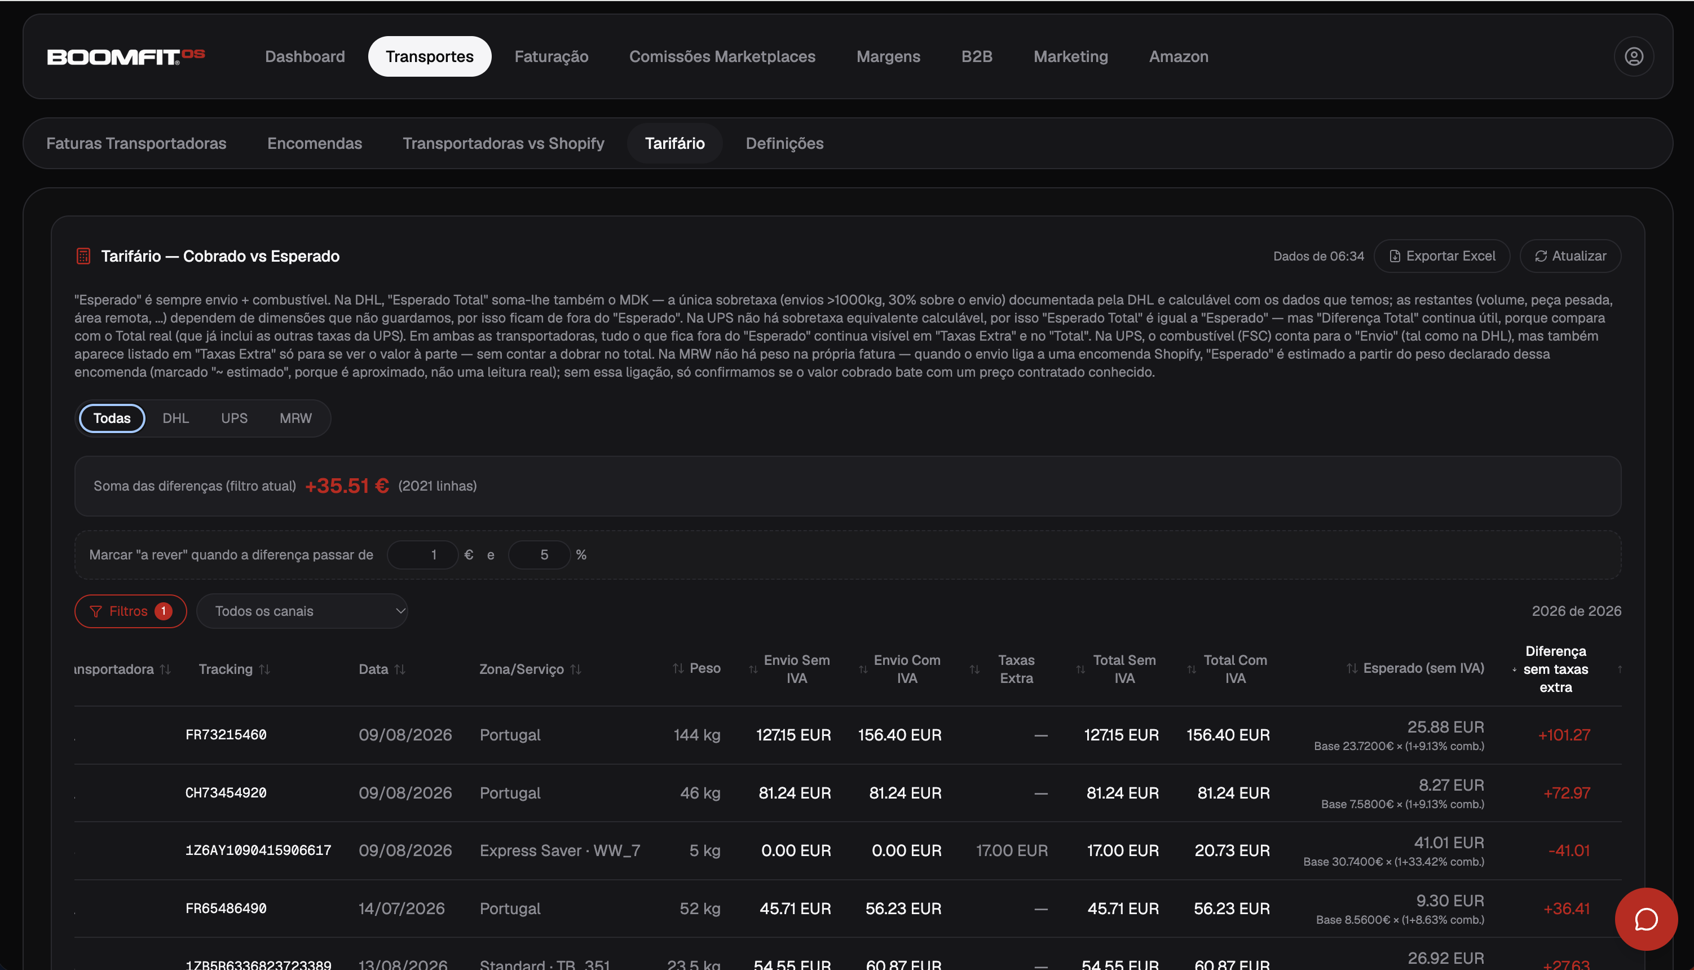Sort by Total Com IVA column
Screen dimensions: 1694x970
tap(1191, 669)
